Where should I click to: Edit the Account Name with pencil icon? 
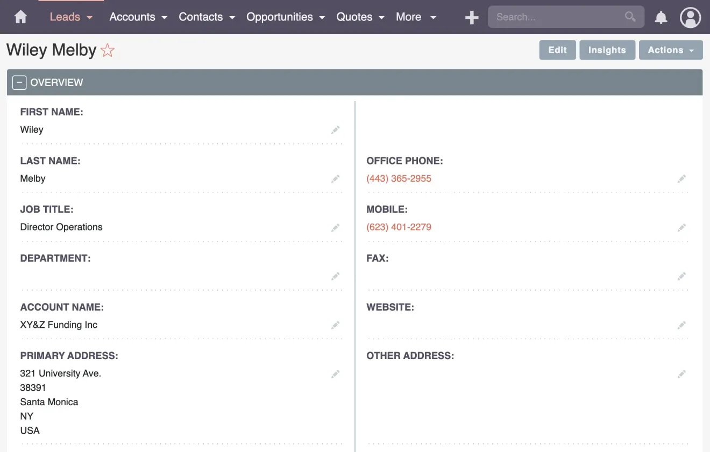pos(335,325)
